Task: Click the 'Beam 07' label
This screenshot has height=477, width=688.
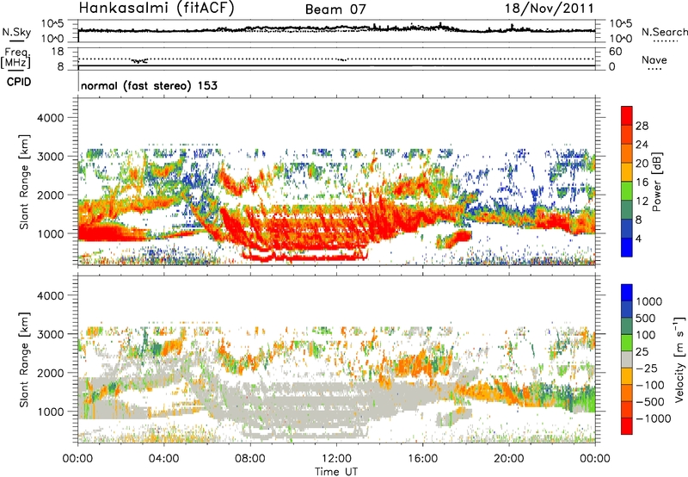Action: click(x=335, y=9)
